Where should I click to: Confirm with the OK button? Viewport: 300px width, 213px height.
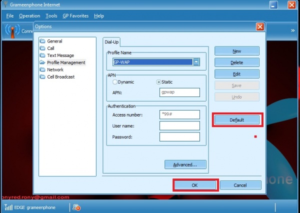click(195, 185)
